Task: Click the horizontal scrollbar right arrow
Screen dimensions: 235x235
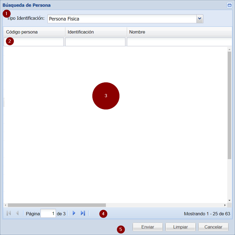Action: [x=225, y=205]
